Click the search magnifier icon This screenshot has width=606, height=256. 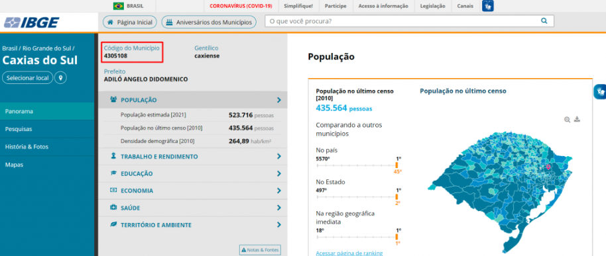coord(544,21)
